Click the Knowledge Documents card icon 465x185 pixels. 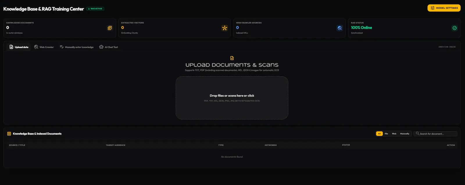coord(110,28)
